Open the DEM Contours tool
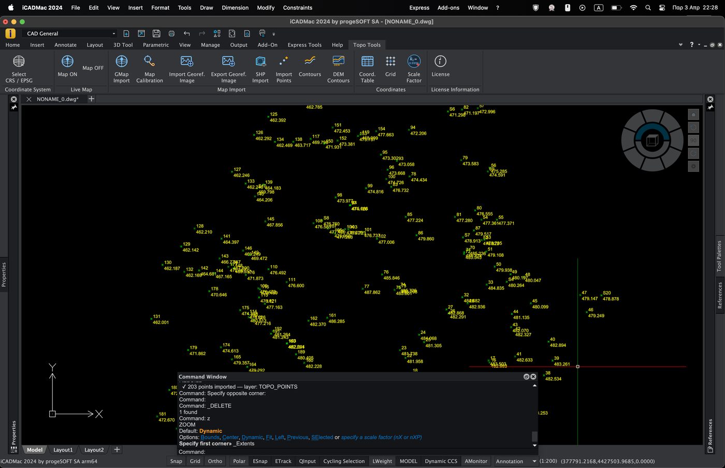 pos(338,68)
